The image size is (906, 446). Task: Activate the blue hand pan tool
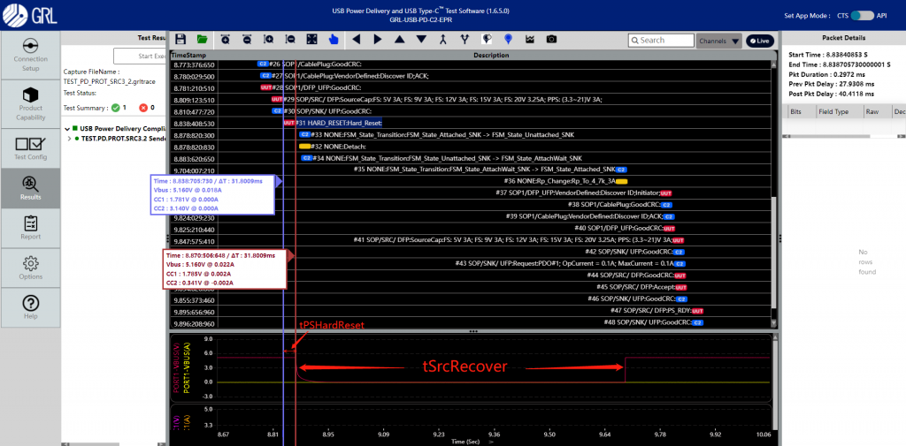click(x=334, y=39)
